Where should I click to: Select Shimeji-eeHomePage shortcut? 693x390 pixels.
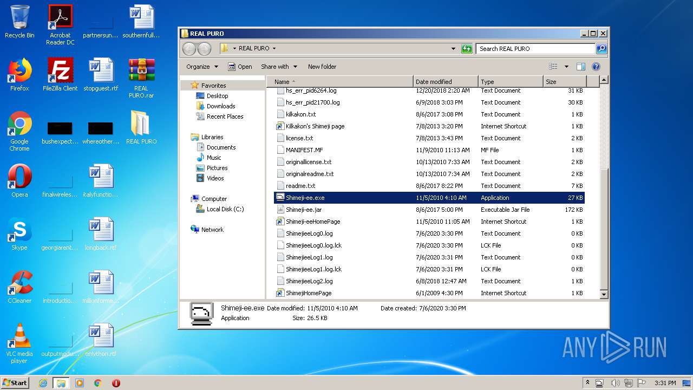429,222
